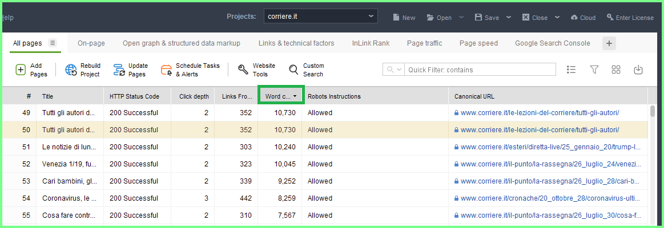The width and height of the screenshot is (664, 228).
Task: Open project via Open folder icon
Action: click(x=430, y=17)
